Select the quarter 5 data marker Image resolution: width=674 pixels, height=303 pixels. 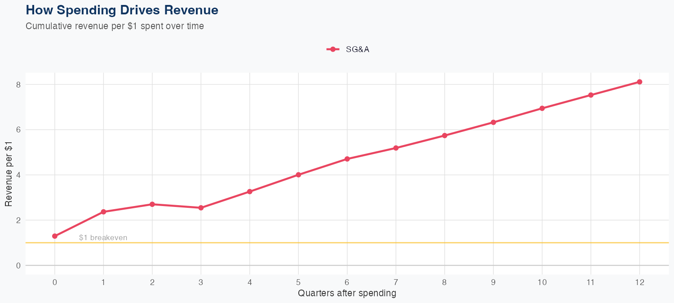(x=298, y=175)
